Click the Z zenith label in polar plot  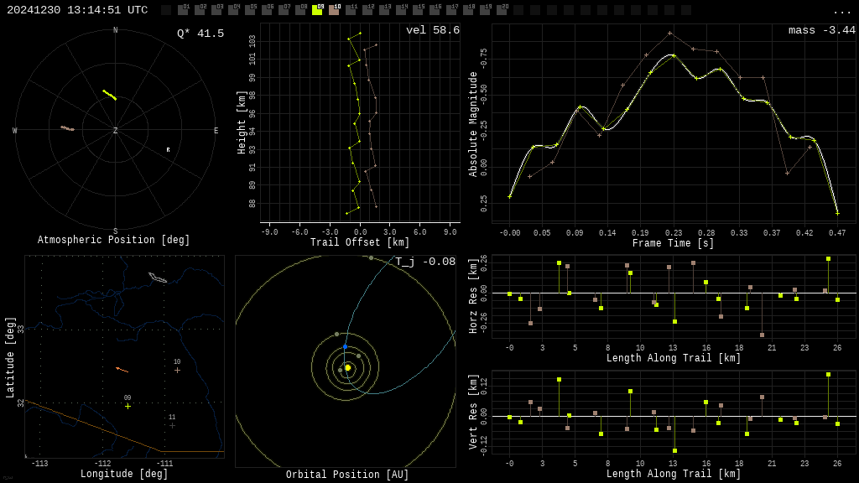tap(116, 130)
